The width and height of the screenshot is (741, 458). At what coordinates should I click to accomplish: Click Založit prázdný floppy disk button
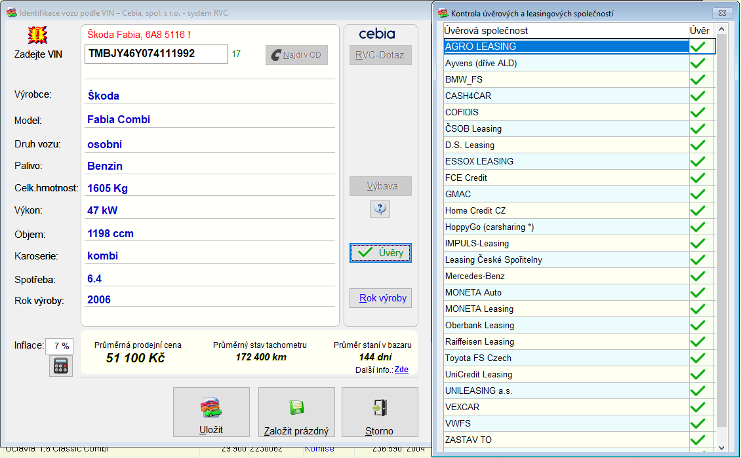point(296,412)
